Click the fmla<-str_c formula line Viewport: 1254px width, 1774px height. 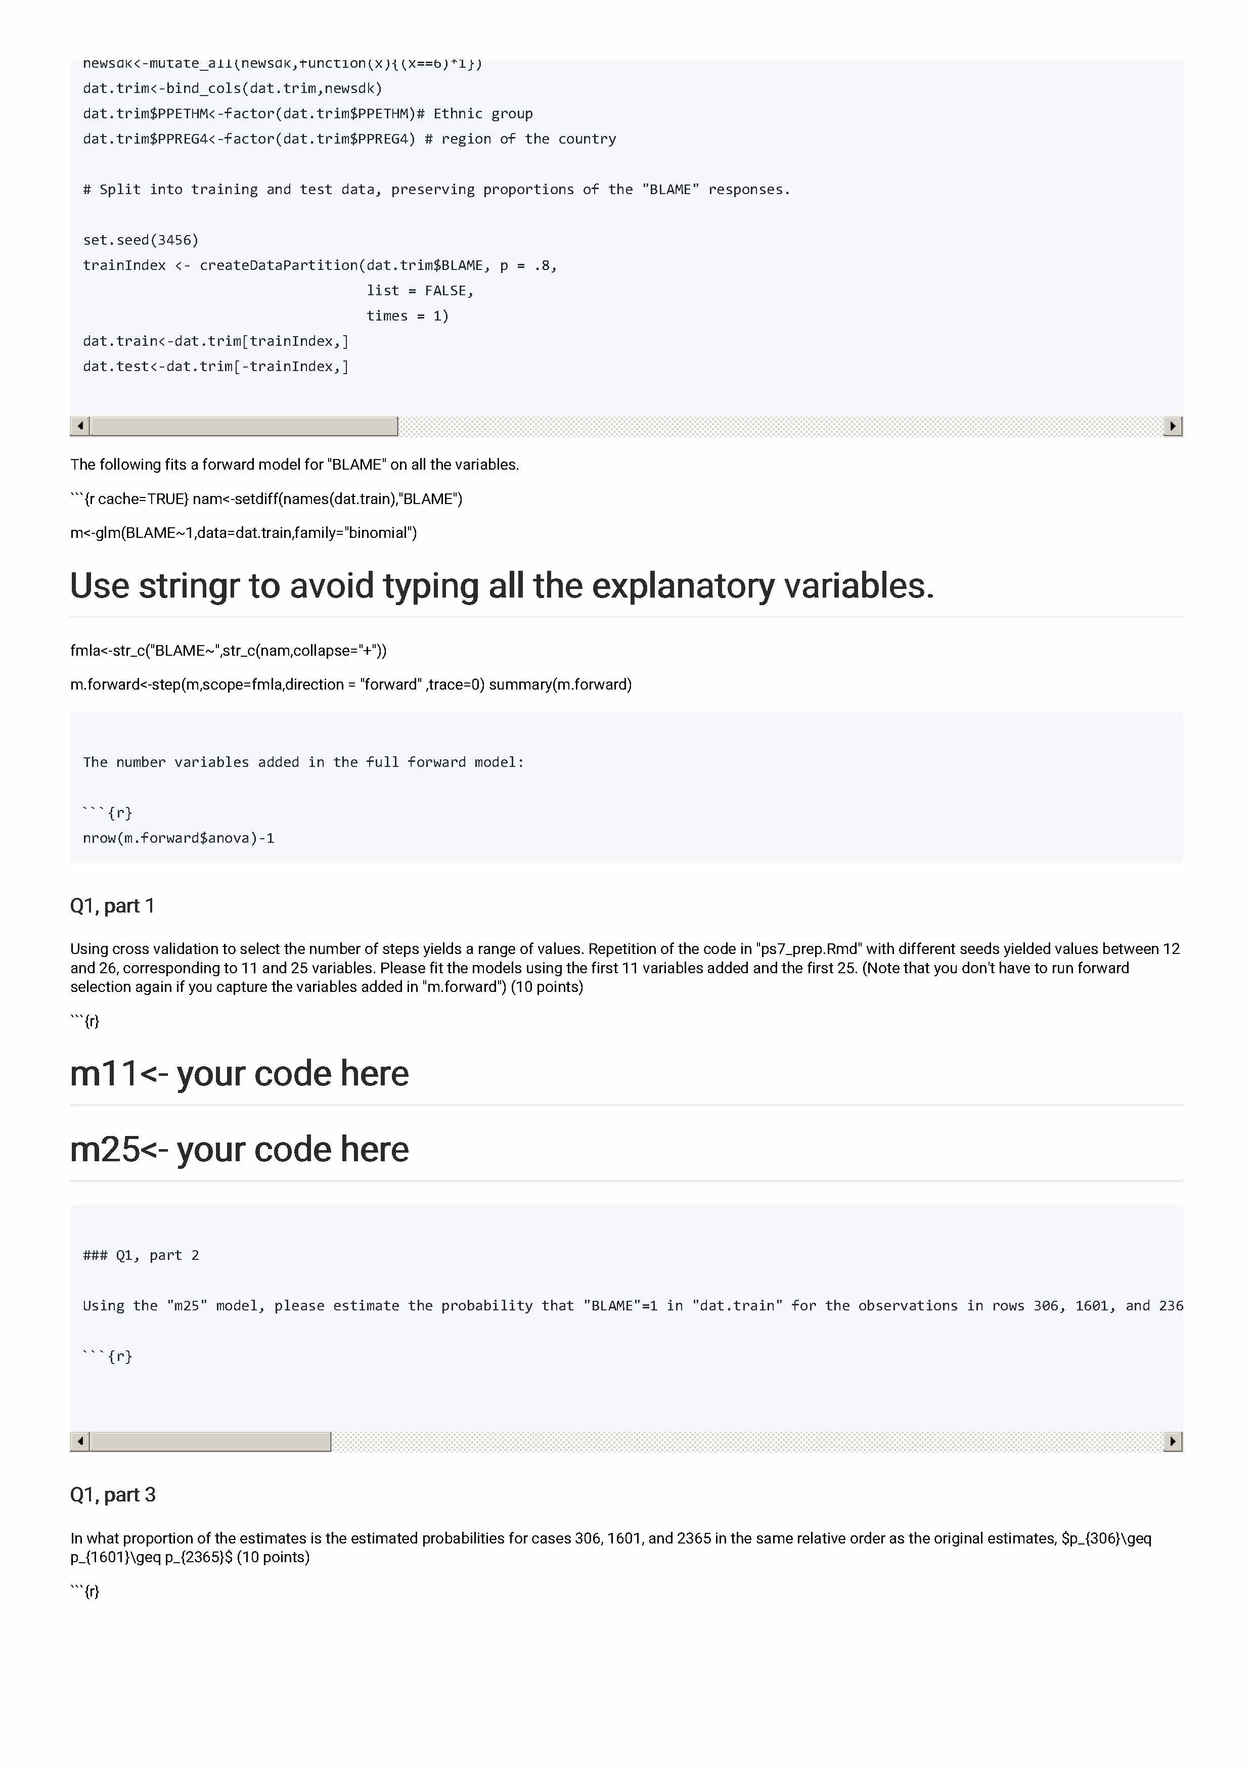(x=228, y=651)
